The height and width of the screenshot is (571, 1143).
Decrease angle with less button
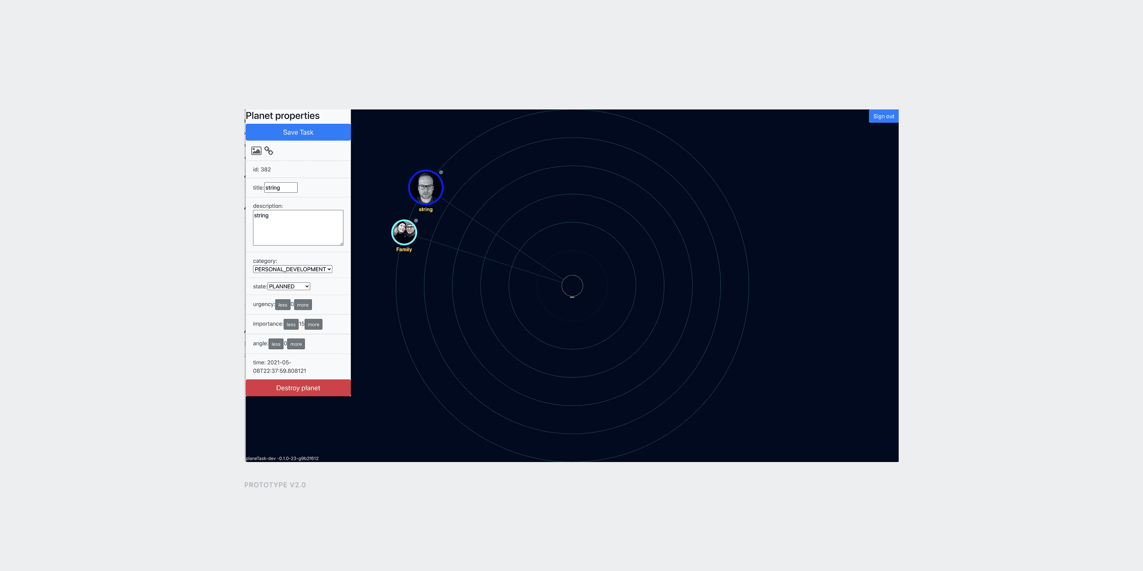(276, 344)
